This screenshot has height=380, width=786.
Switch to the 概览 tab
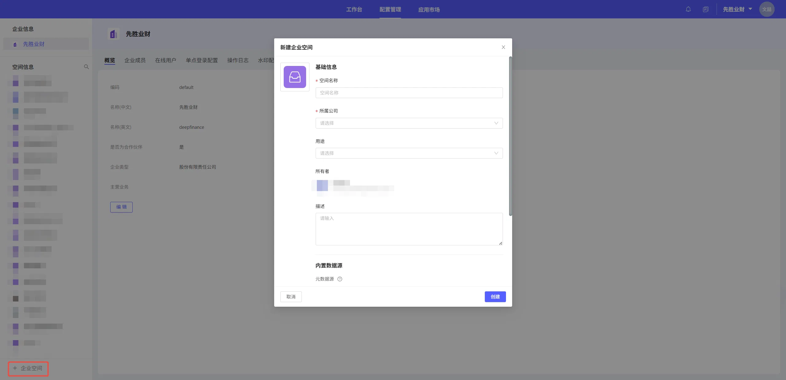click(110, 60)
